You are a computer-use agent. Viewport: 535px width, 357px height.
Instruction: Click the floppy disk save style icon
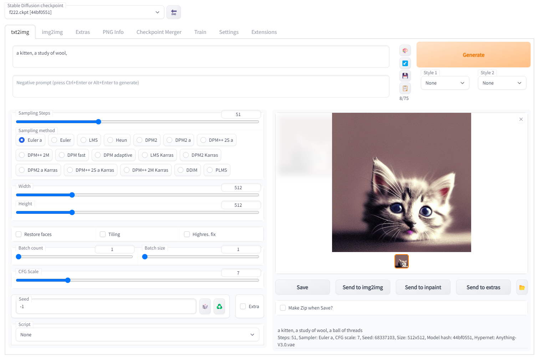click(405, 76)
